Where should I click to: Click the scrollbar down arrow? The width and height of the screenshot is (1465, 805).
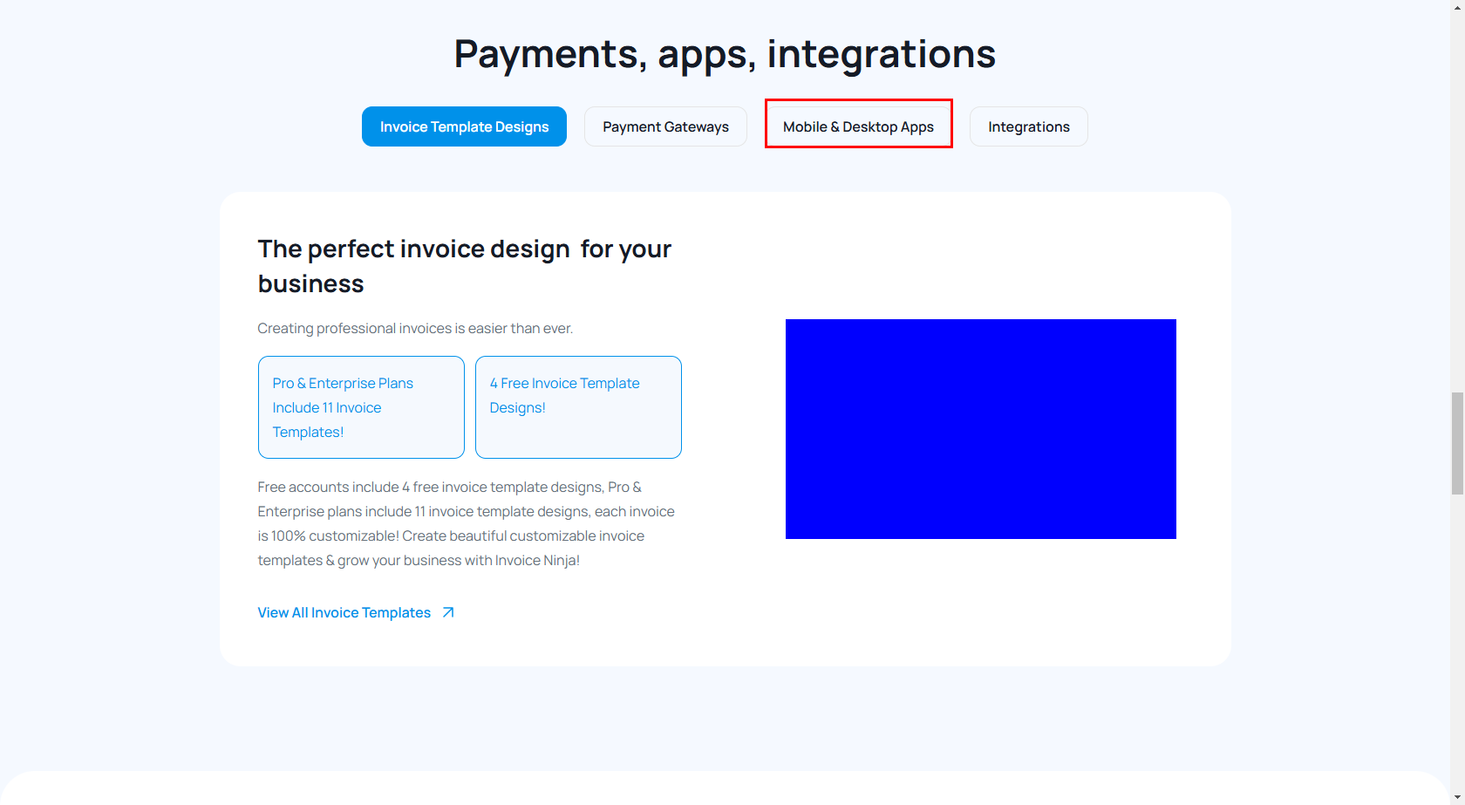(1457, 797)
